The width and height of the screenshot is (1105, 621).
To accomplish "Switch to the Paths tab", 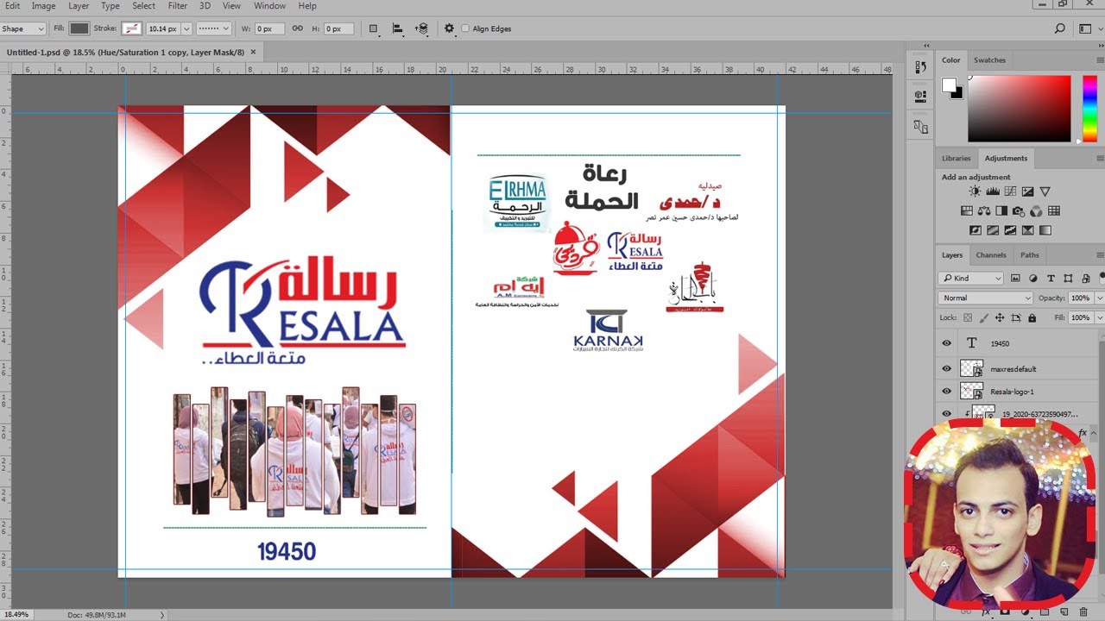I will (x=1030, y=255).
